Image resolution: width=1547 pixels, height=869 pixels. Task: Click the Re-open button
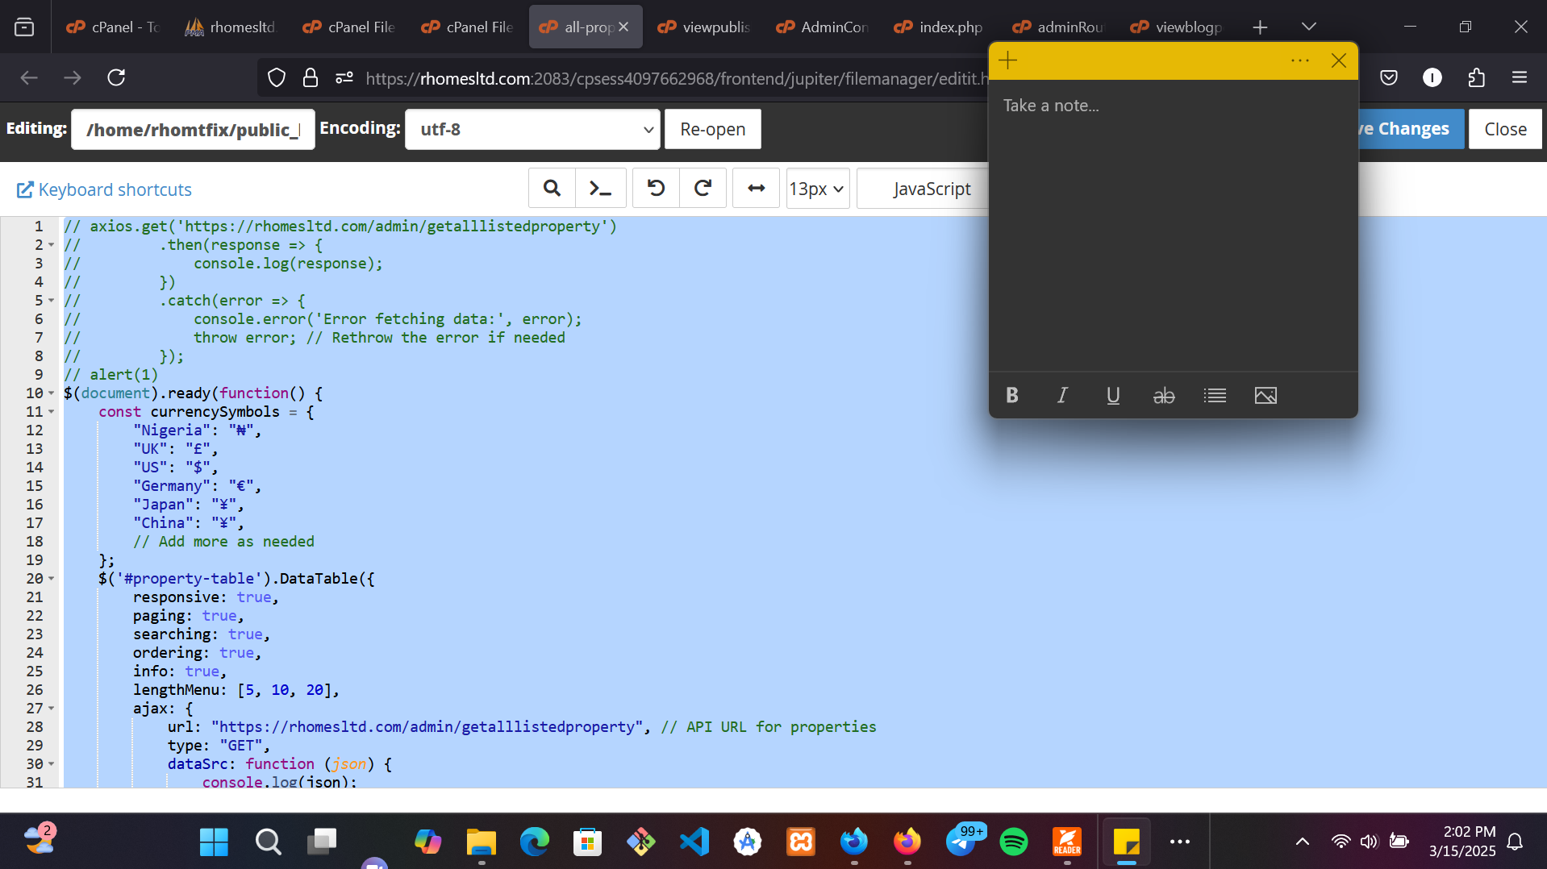(712, 130)
